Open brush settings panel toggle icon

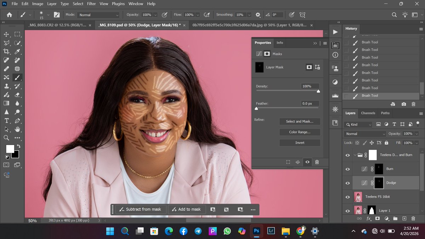click(x=57, y=15)
